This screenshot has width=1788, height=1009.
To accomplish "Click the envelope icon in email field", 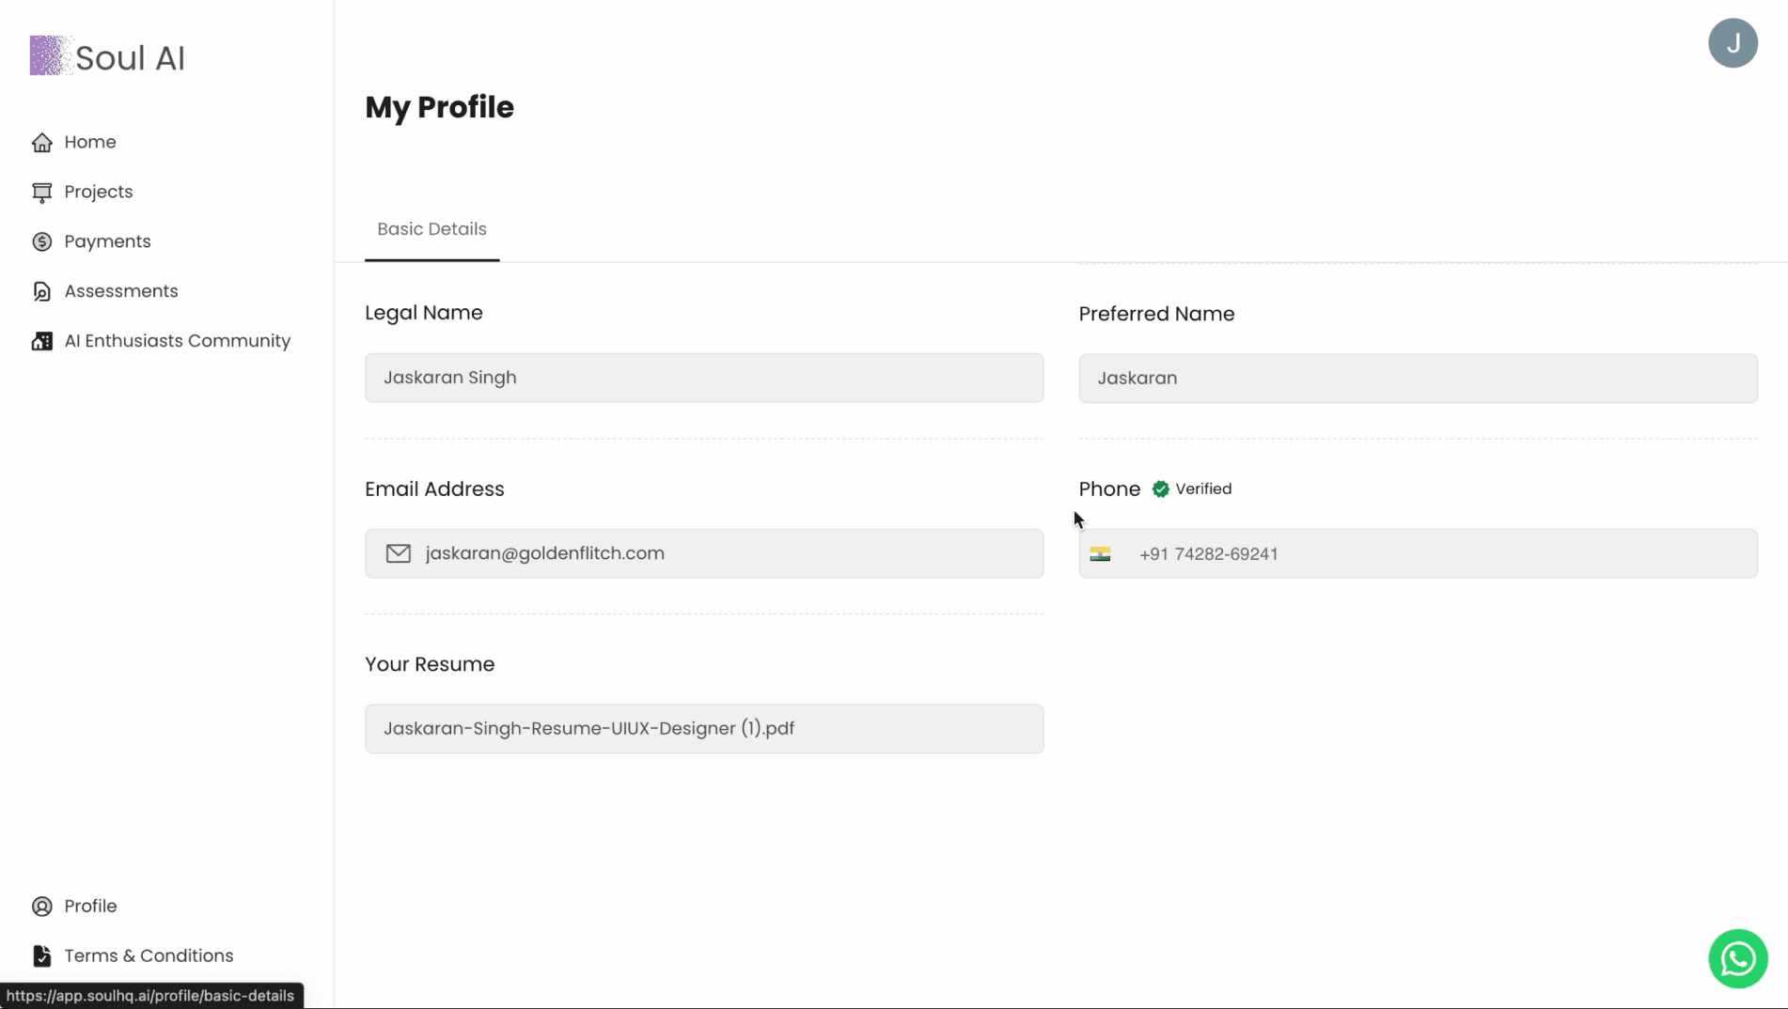I will [398, 553].
